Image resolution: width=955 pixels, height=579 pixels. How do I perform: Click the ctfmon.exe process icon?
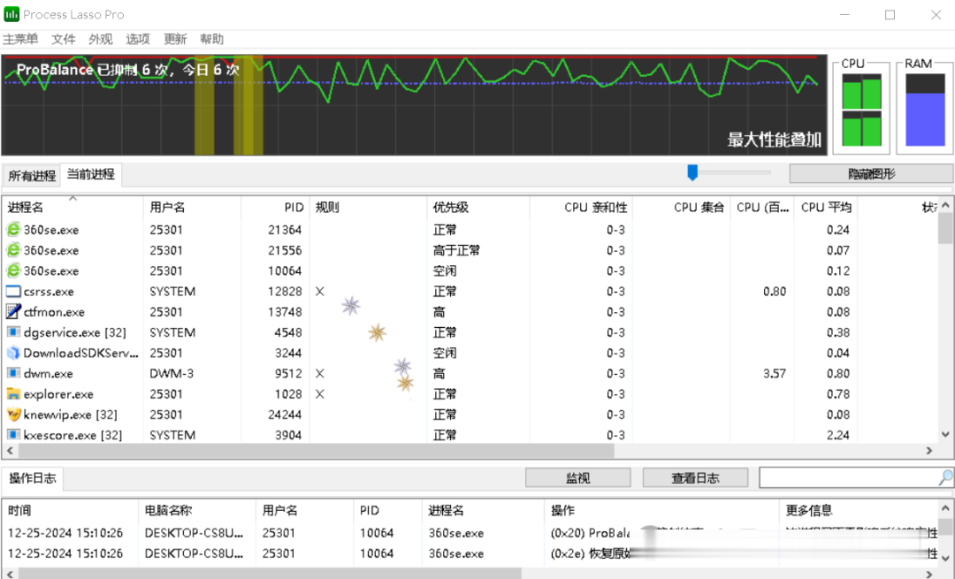(x=12, y=312)
